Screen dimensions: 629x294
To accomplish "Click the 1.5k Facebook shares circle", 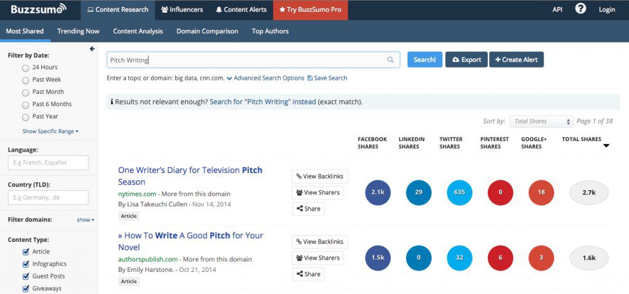I will pos(378,258).
